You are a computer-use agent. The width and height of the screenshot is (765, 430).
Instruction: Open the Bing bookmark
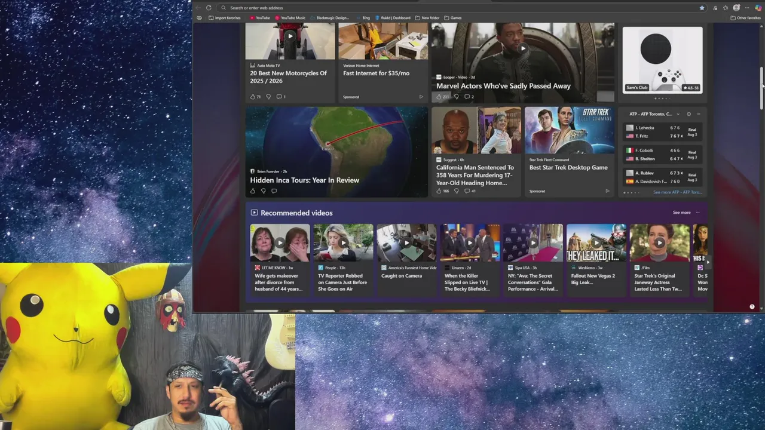coord(363,18)
